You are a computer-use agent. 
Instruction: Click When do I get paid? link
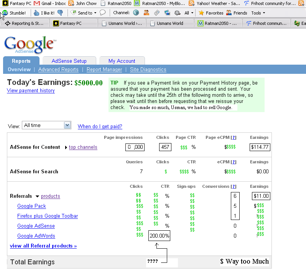100,126
